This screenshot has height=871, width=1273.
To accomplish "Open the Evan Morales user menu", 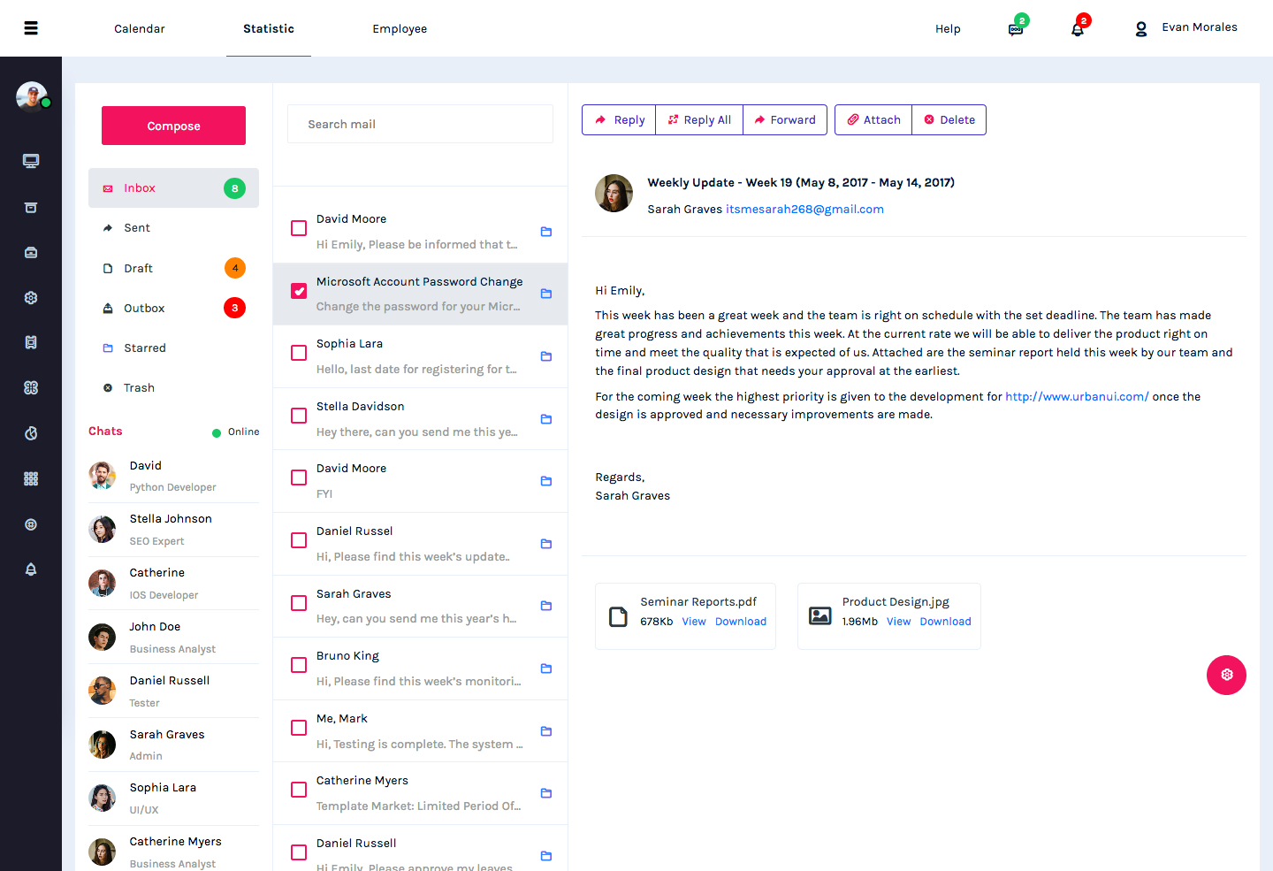I will [x=1186, y=28].
